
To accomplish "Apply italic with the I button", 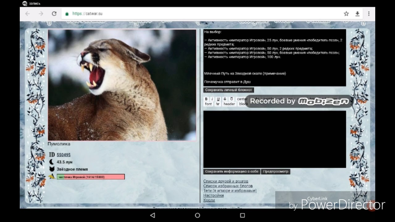I will tap(212, 99).
